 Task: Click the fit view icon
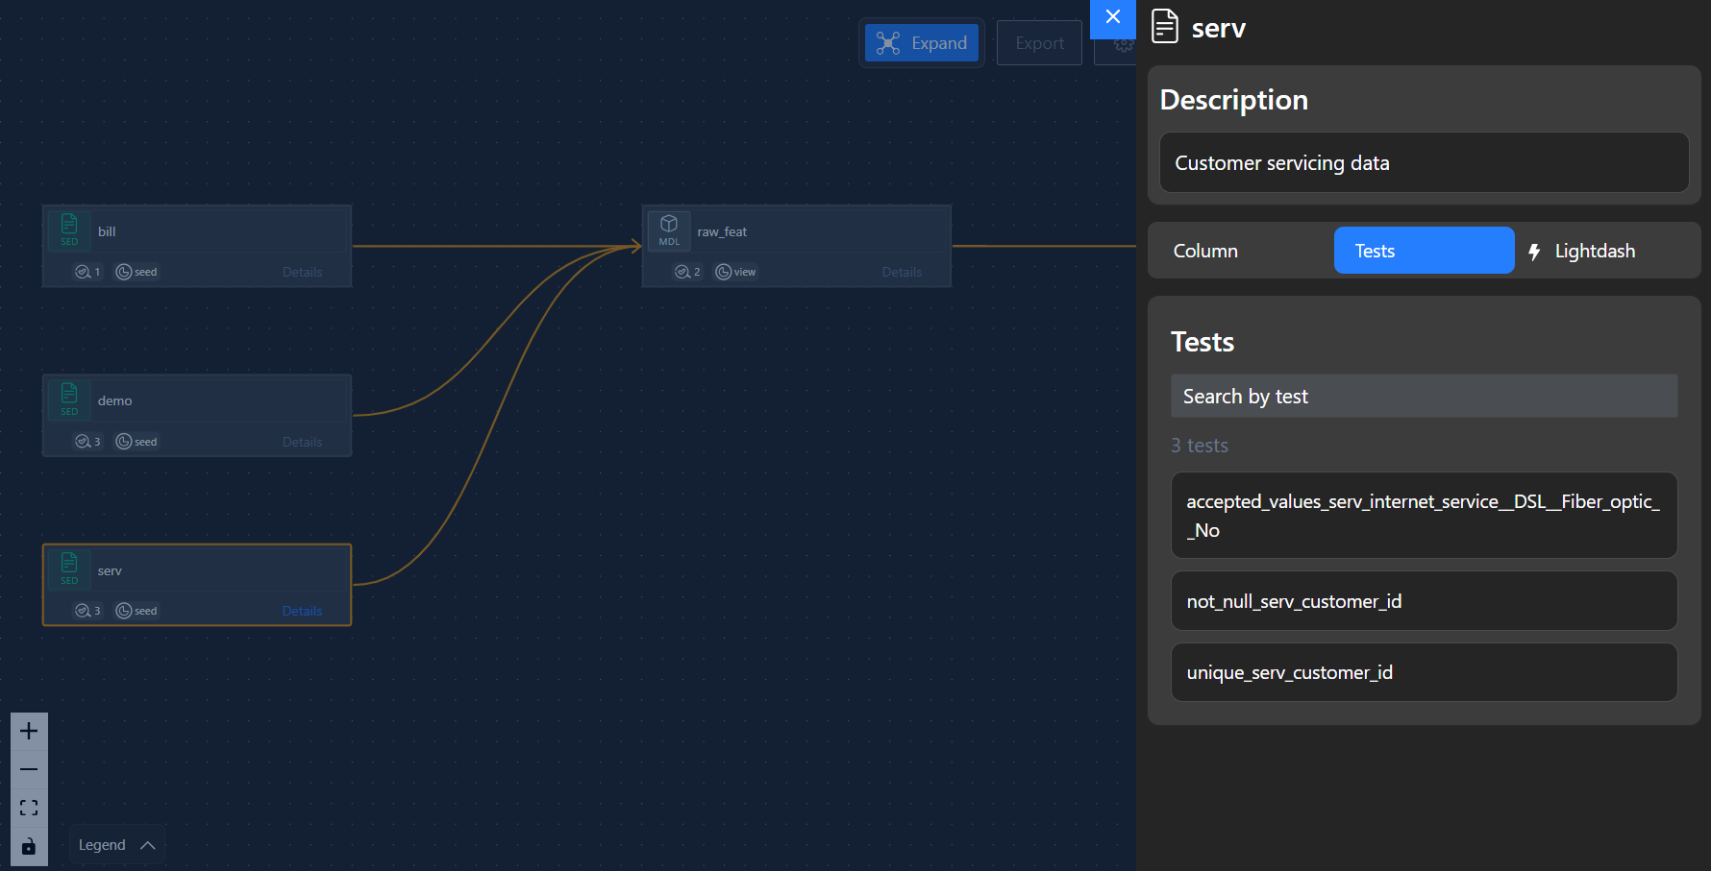(29, 808)
